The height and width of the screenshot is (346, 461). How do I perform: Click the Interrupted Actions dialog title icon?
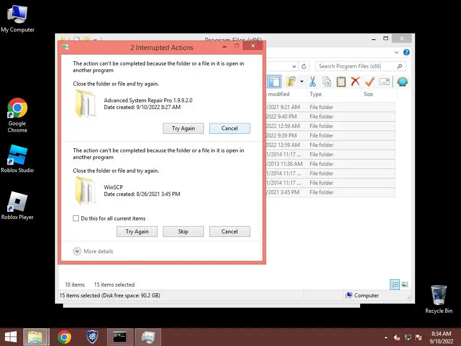coord(66,47)
